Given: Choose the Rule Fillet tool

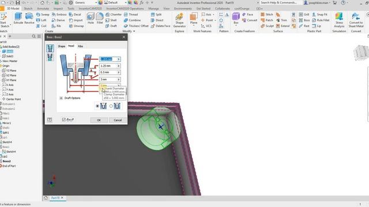Looking at the screenshot, I should click(321, 20).
